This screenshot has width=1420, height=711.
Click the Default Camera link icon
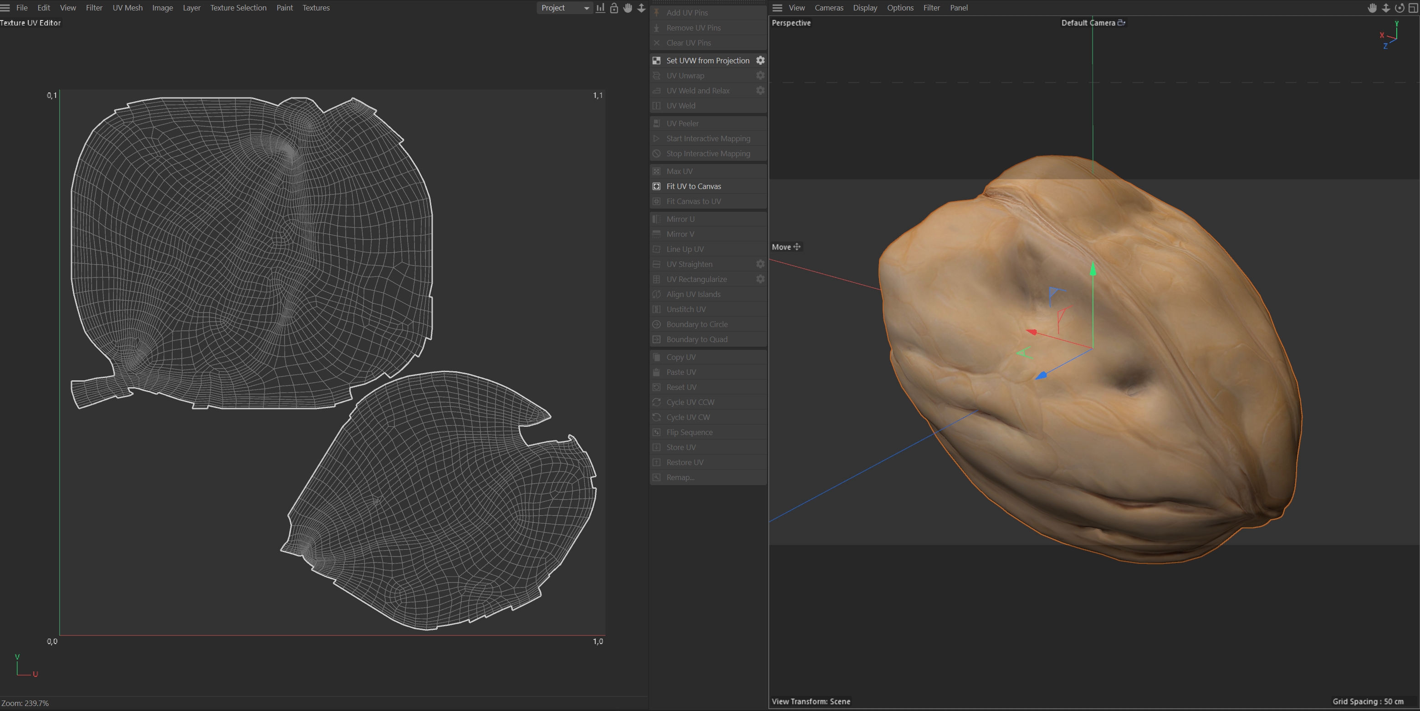pos(1121,23)
